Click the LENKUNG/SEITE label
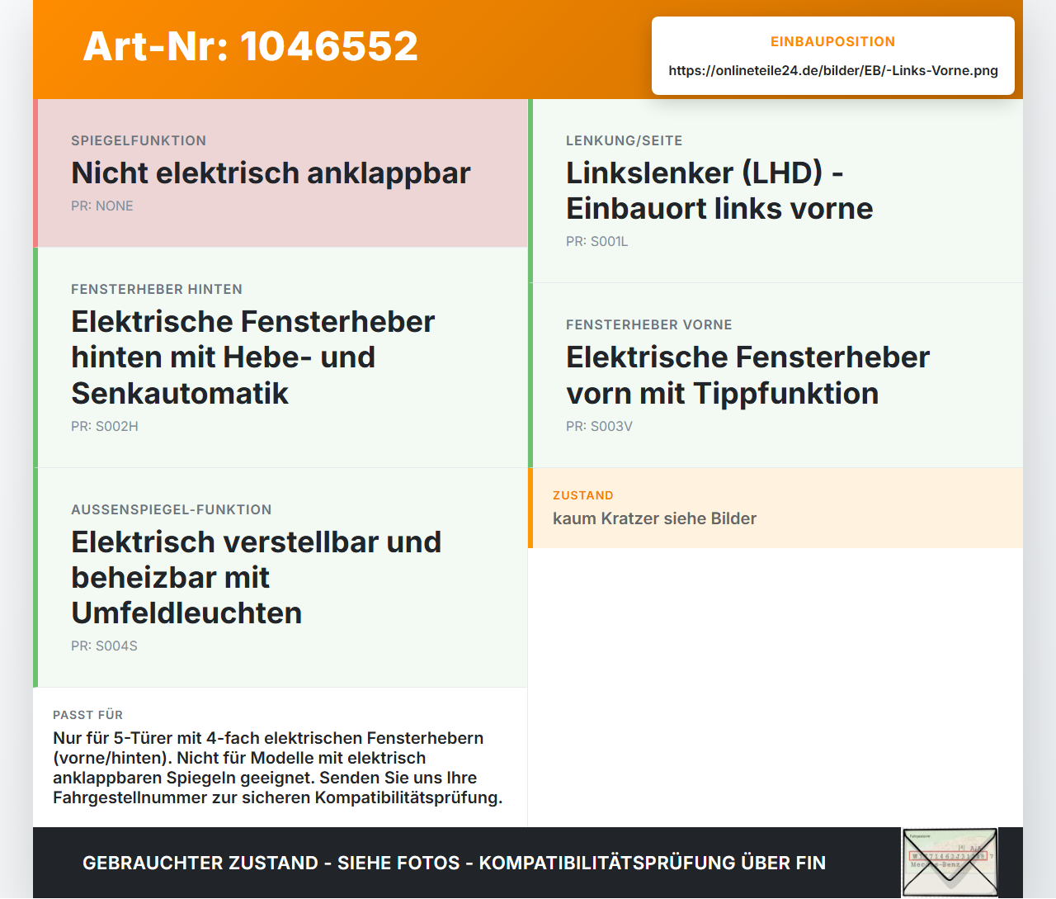Viewport: 1056px width, 899px height. coord(625,140)
